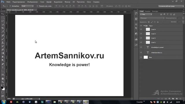
Task: Filter layers by pixel layers icon
Action: [161, 14]
